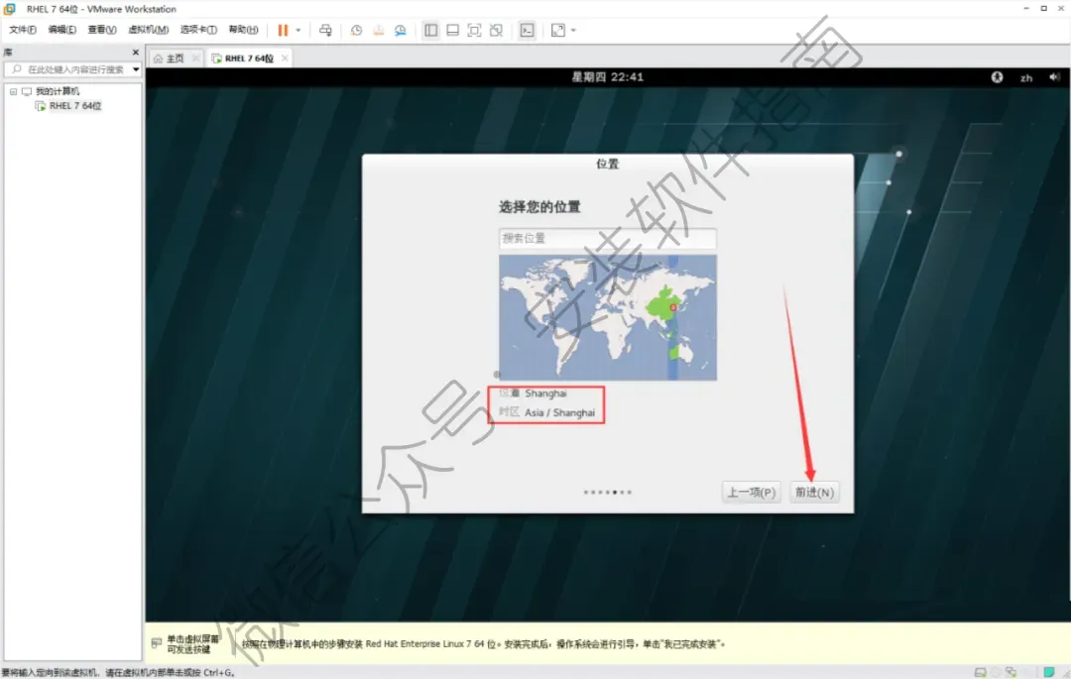Click the keyboard hint icon in yellow bar
The width and height of the screenshot is (1071, 679).
157,643
